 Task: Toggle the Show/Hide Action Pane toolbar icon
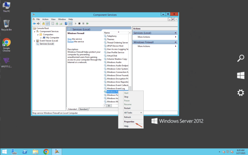70,23
